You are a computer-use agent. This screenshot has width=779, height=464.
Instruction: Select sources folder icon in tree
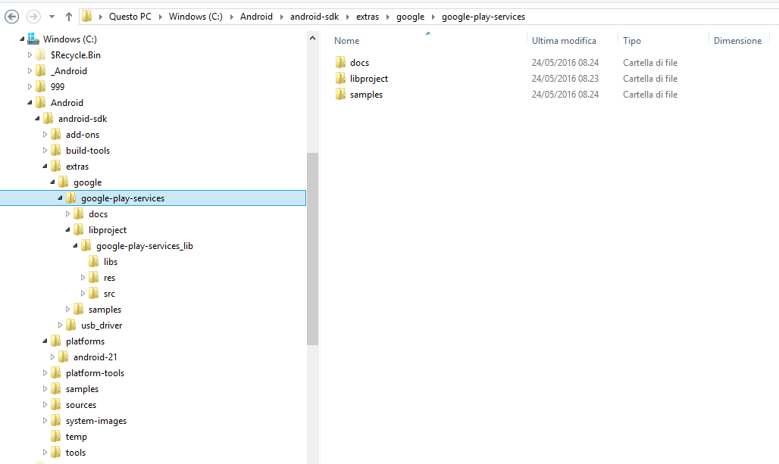56,404
